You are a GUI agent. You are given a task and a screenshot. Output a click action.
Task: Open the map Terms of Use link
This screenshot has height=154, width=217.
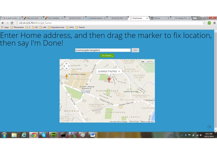(x=134, y=122)
